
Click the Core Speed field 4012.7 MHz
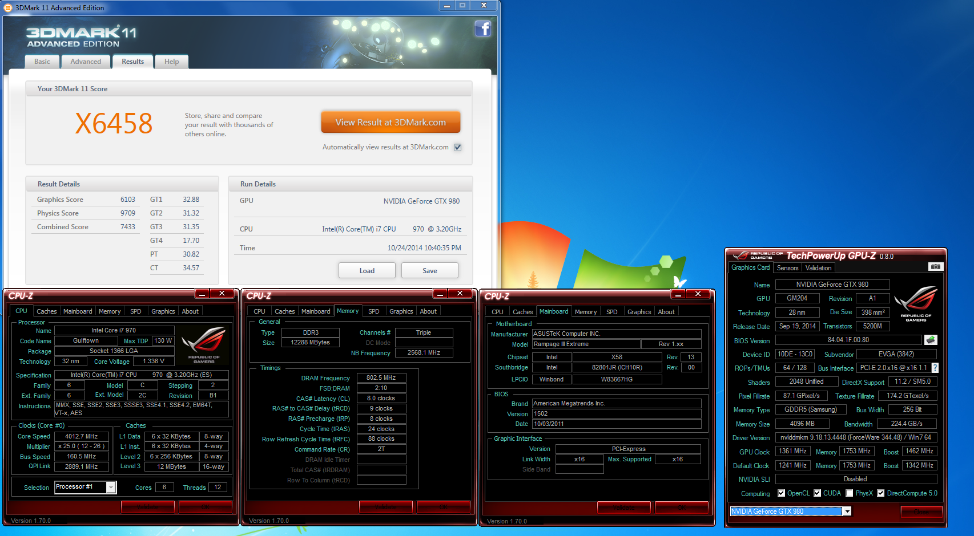coord(82,436)
